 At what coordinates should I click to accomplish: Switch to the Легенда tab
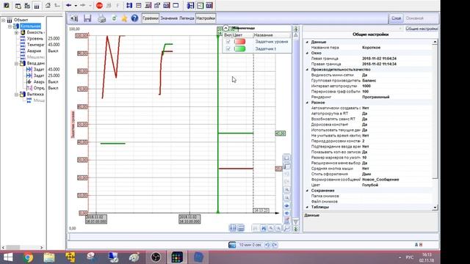click(x=187, y=18)
